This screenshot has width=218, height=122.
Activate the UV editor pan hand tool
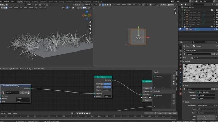click(175, 13)
